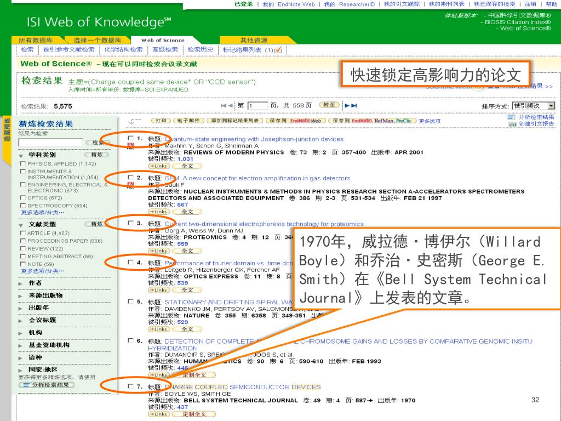
Task: Click 保存到 EndNote Web button
Action: tap(296, 121)
